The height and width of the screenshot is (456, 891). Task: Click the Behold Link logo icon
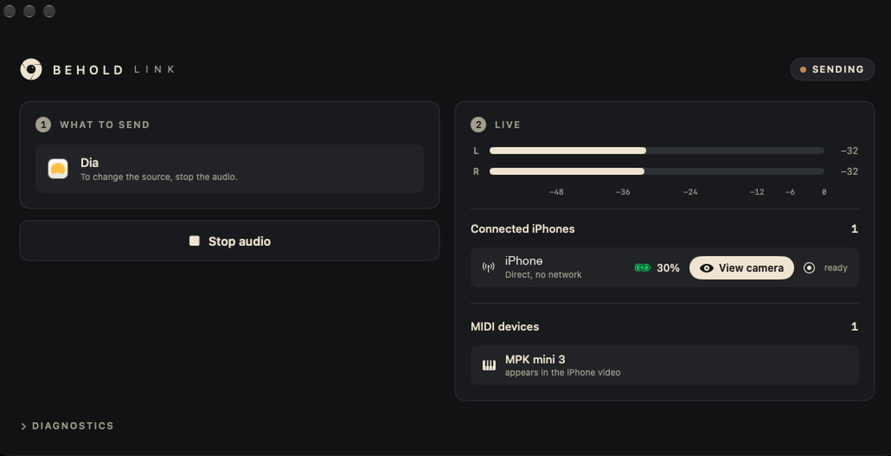pos(31,69)
